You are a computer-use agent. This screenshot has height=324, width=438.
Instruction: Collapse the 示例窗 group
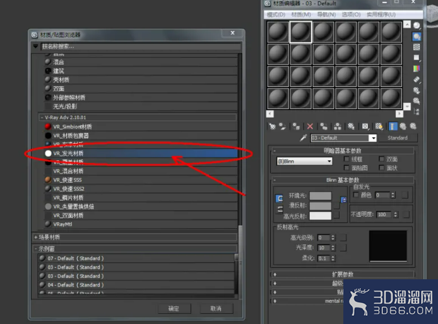coord(134,248)
